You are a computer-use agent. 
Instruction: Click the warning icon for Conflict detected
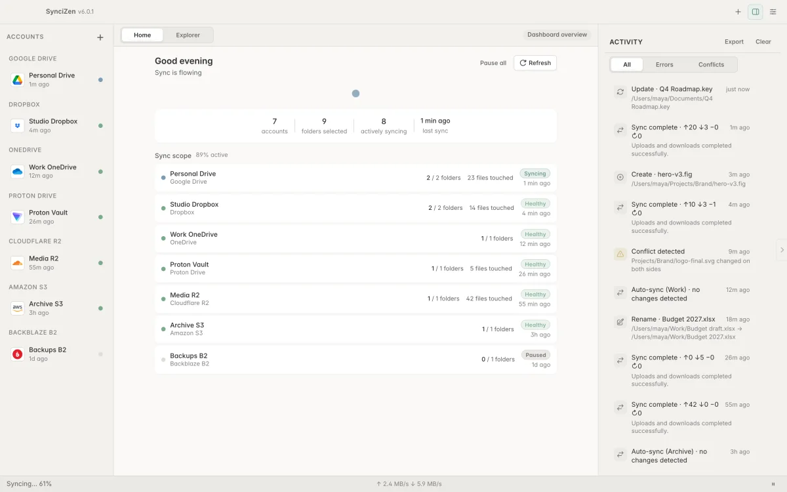pyautogui.click(x=620, y=254)
